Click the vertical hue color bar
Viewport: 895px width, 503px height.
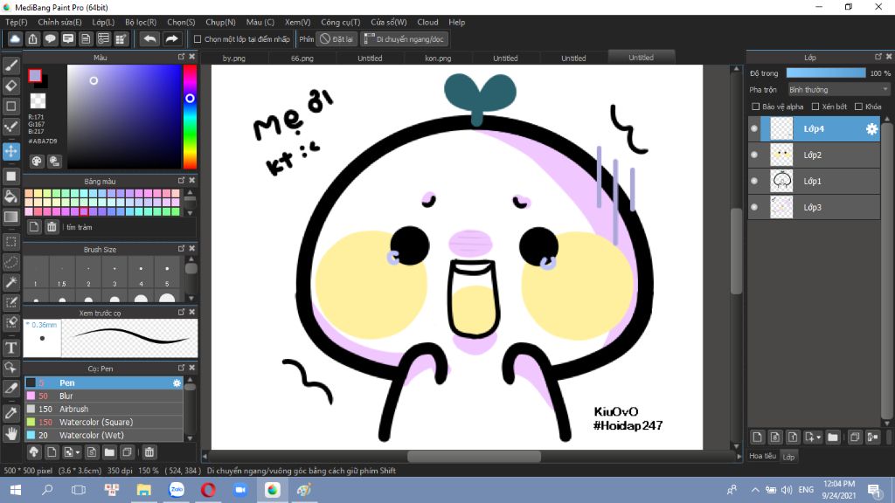coord(190,116)
